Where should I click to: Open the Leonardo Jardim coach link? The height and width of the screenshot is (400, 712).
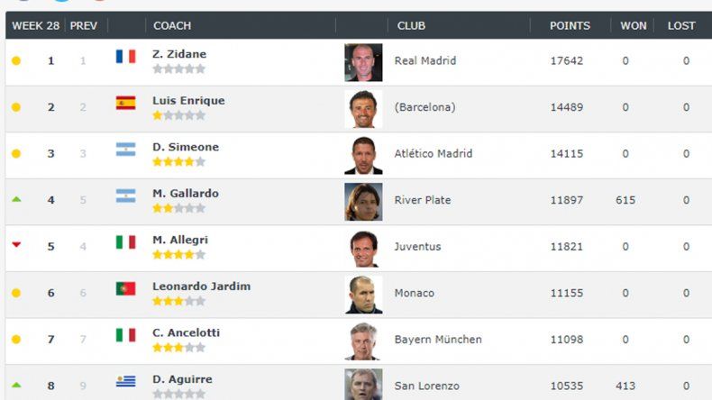coord(201,286)
